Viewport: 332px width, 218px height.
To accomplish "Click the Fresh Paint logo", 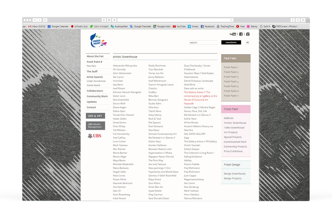I will (x=98, y=40).
